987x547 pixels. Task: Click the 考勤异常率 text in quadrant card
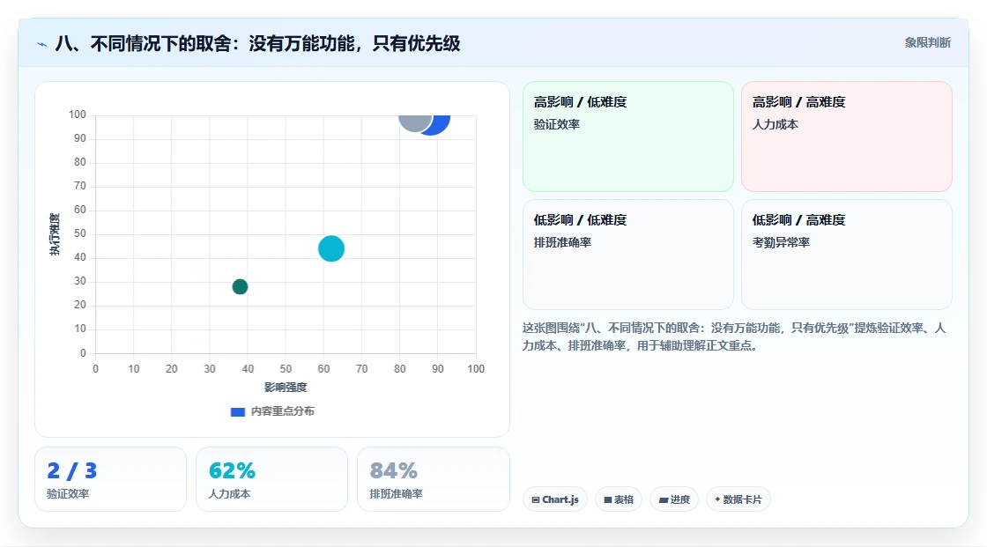coord(781,242)
